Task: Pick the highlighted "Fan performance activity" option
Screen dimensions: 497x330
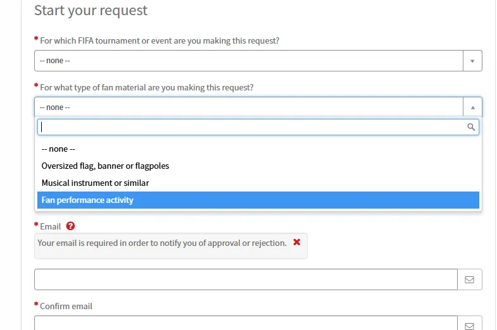Action: 87,200
